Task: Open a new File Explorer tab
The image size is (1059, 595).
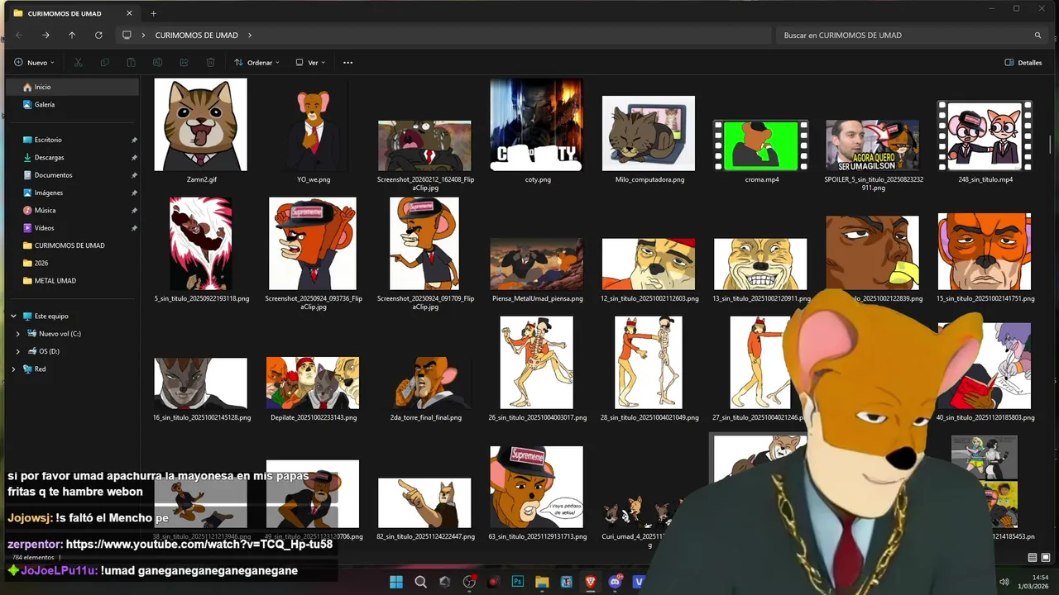Action: (x=153, y=13)
